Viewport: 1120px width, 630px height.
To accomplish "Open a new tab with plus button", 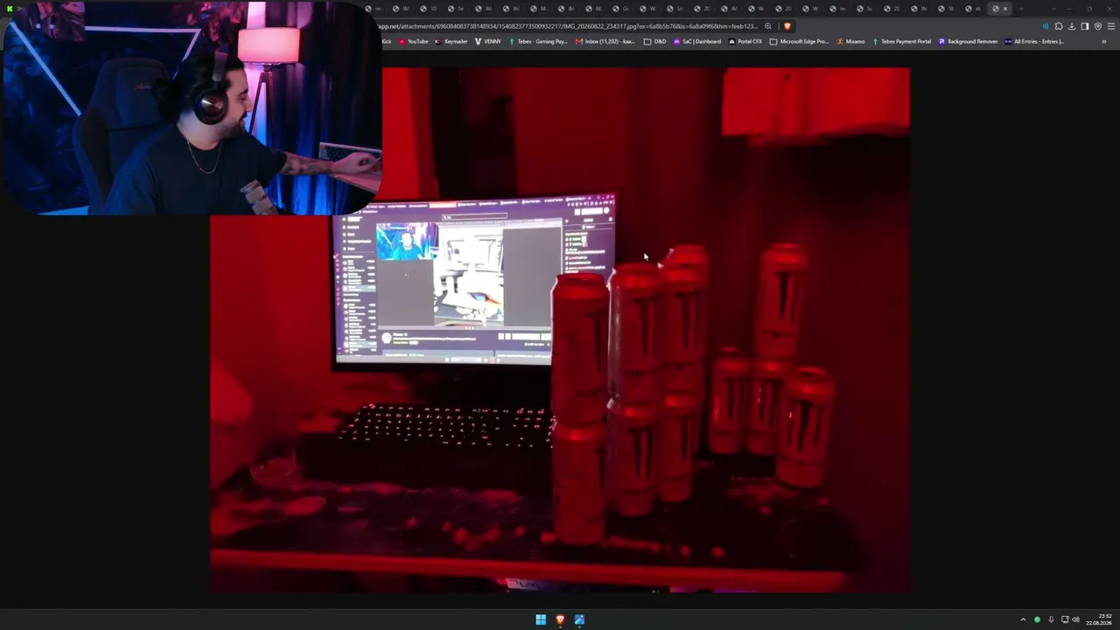I will [1021, 9].
